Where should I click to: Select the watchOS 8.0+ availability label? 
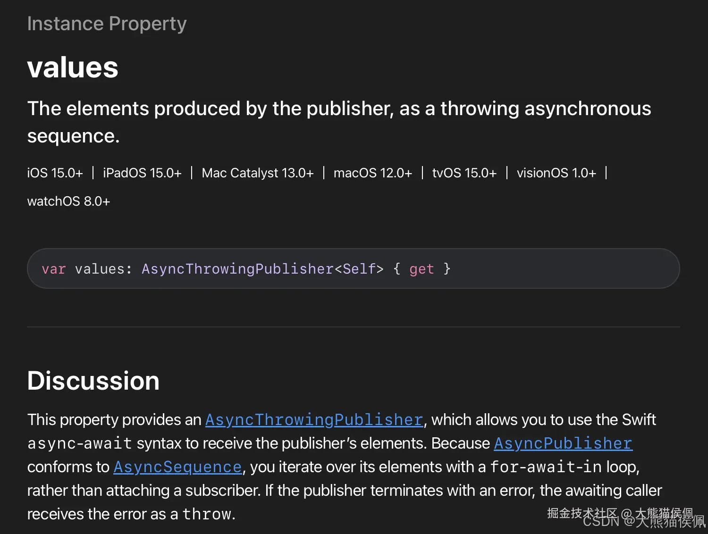[68, 201]
